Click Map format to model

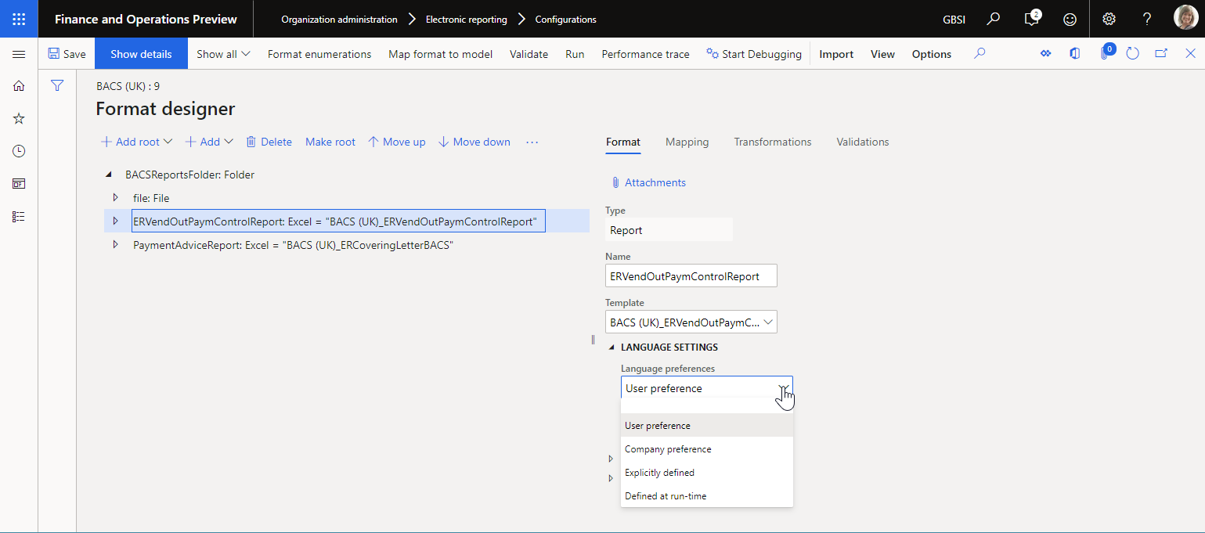coord(441,54)
